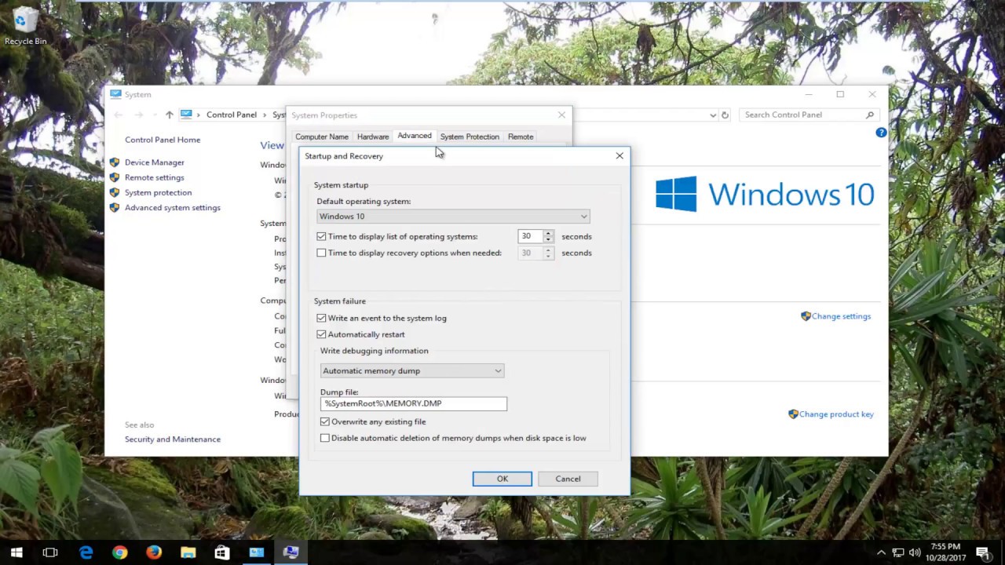Launch Microsoft Edge from the taskbar
Viewport: 1005px width, 565px height.
click(x=86, y=552)
